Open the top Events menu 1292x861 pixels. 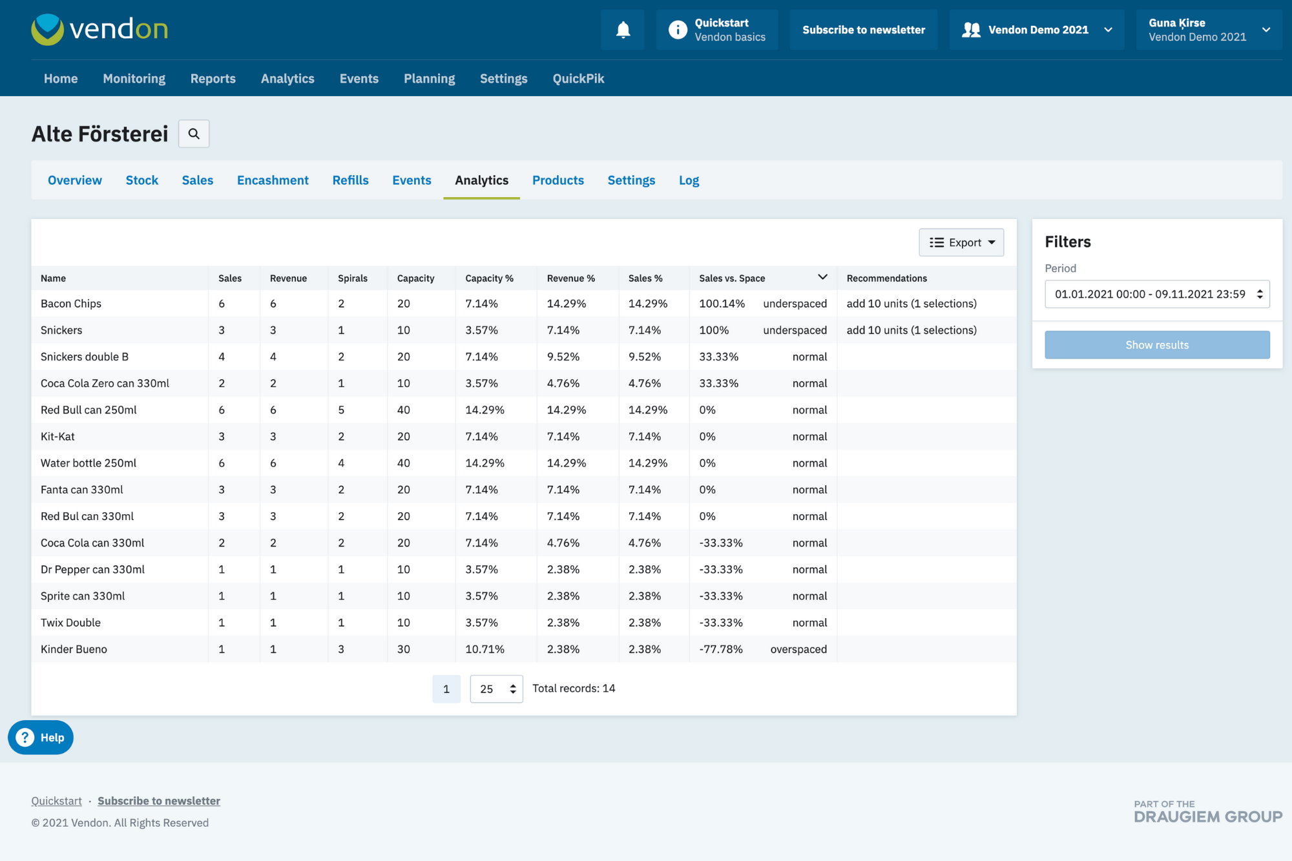359,78
